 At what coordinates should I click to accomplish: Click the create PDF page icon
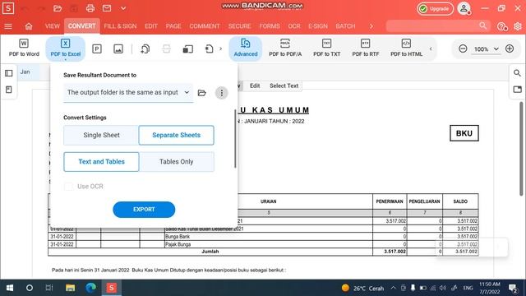coord(209,49)
